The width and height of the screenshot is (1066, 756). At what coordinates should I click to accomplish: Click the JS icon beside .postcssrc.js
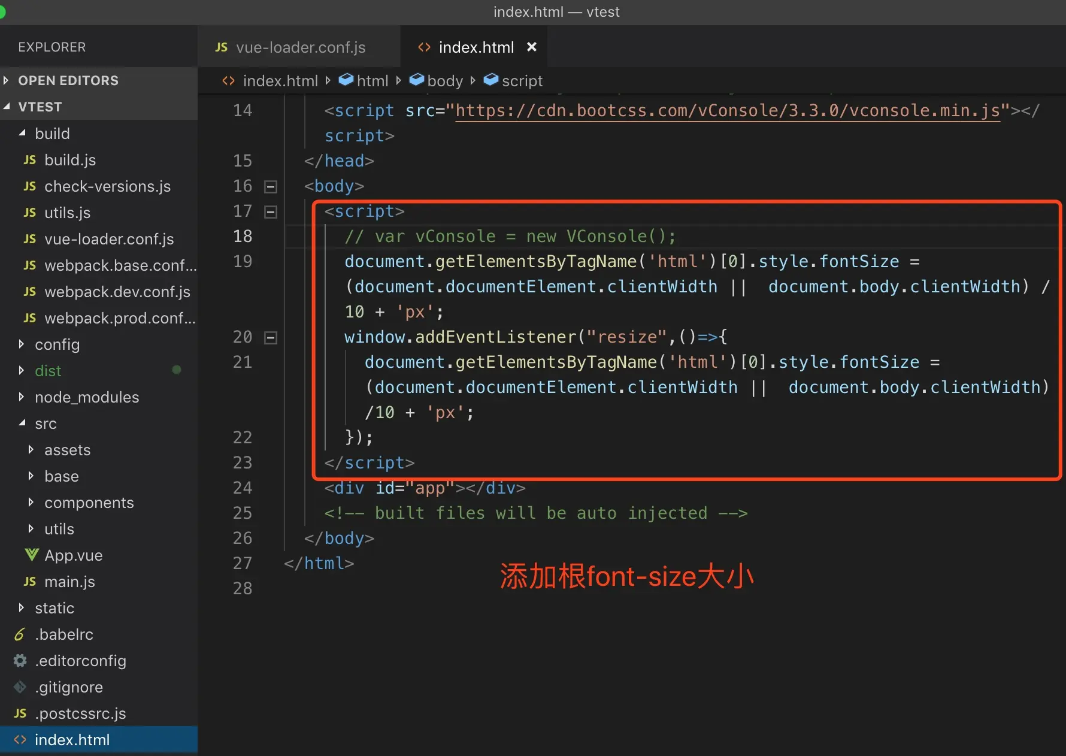(20, 713)
